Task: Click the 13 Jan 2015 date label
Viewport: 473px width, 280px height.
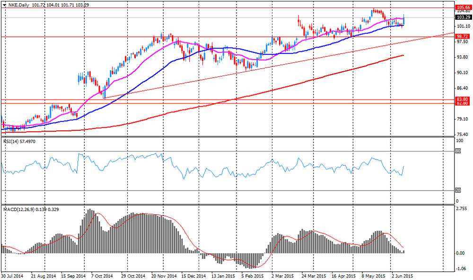Action: coord(223,276)
